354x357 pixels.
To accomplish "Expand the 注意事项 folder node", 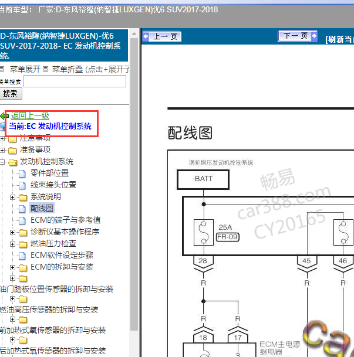I will [x=2, y=139].
